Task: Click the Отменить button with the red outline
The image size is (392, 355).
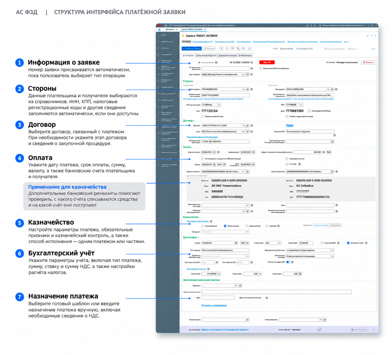Action: 368,62
